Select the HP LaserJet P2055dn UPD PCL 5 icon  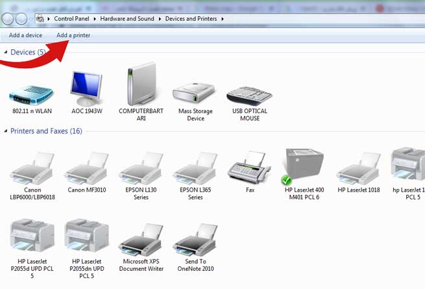point(87,235)
